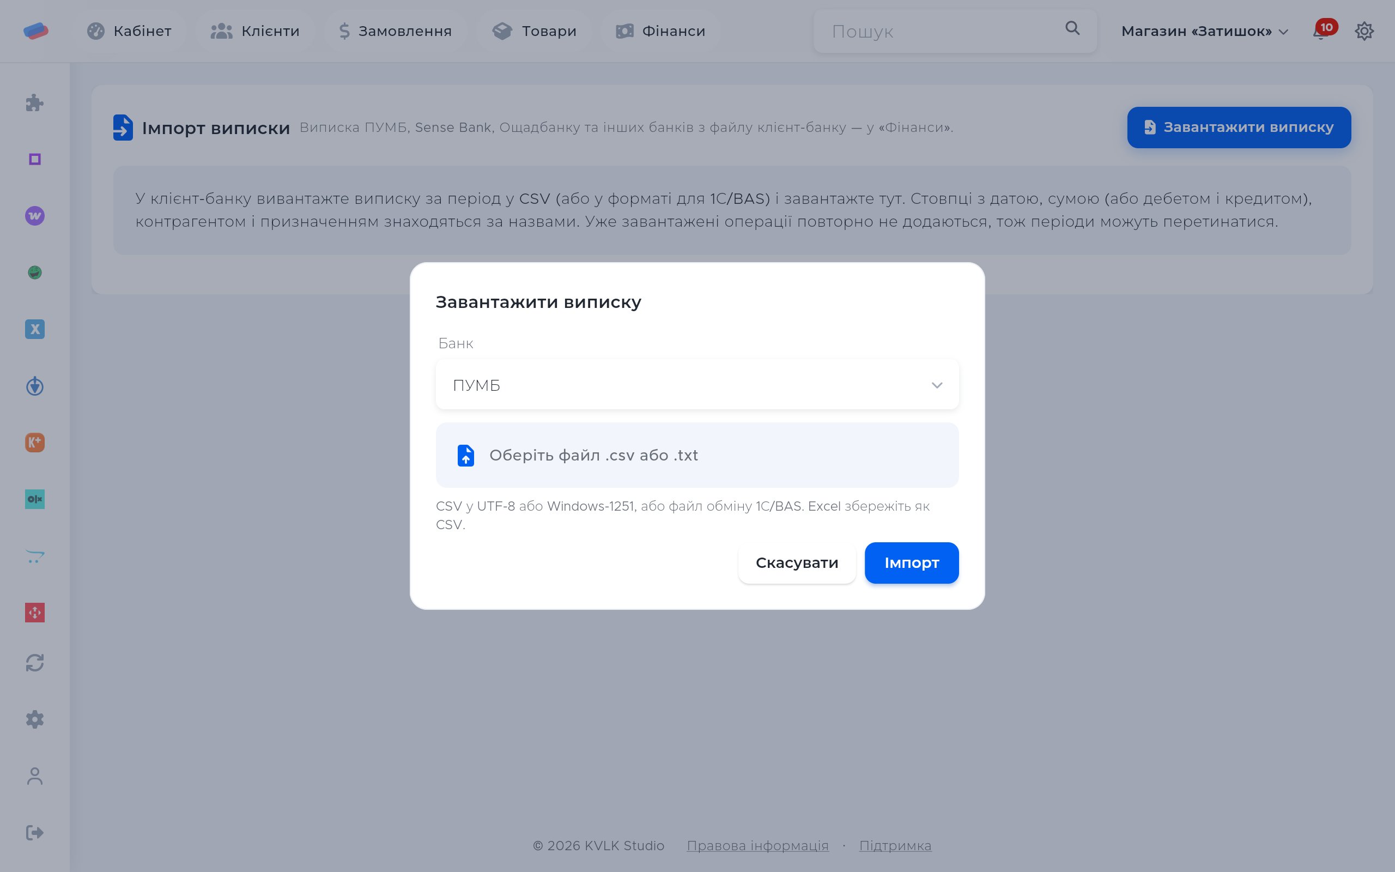This screenshot has height=872, width=1395.
Task: Click the Скасувати button
Action: click(797, 563)
